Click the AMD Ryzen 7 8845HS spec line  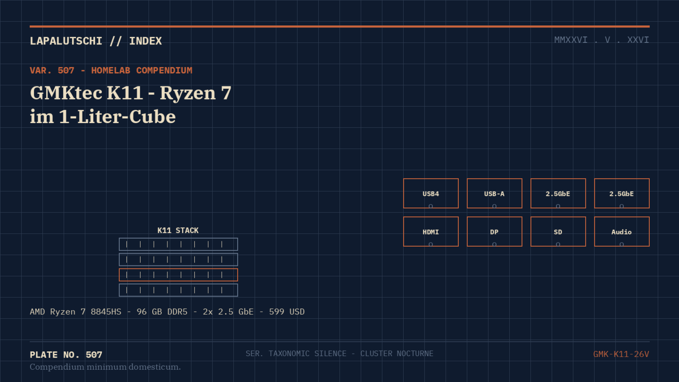(167, 312)
